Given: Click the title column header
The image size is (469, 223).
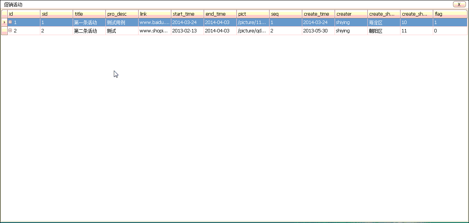Looking at the screenshot, I should point(89,14).
